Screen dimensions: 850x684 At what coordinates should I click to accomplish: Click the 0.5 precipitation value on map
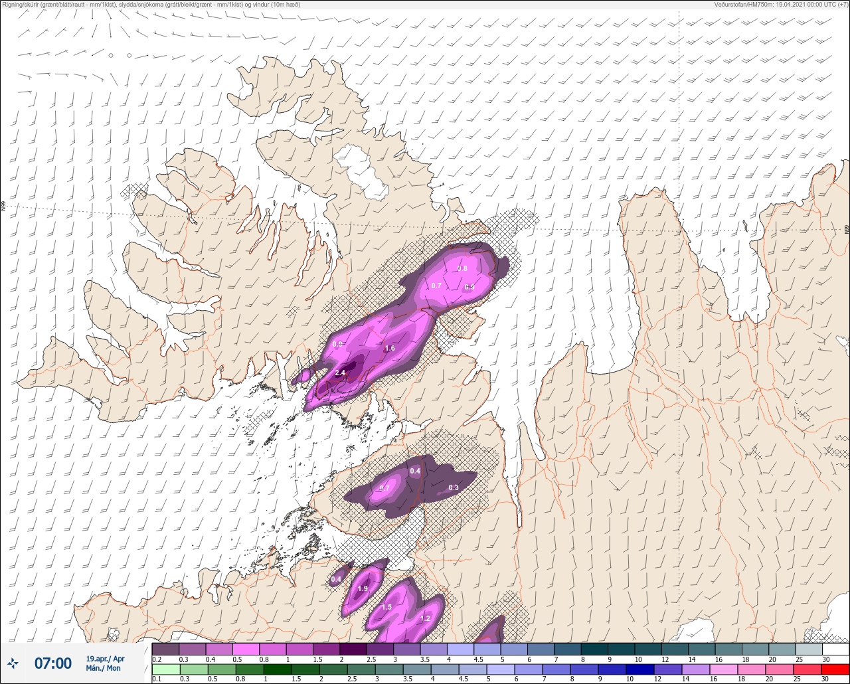[469, 287]
